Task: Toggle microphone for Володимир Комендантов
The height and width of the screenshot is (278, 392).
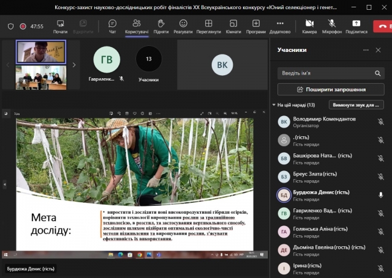Action: (x=380, y=122)
